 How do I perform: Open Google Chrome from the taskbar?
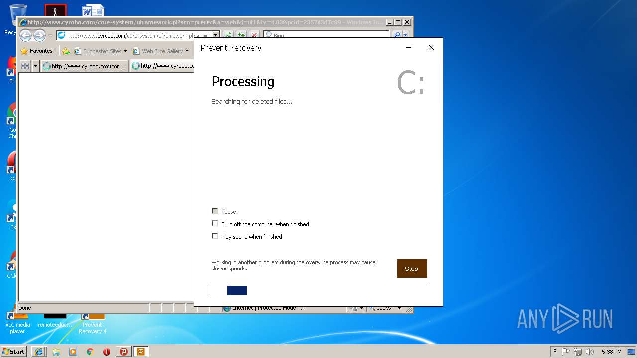point(90,352)
